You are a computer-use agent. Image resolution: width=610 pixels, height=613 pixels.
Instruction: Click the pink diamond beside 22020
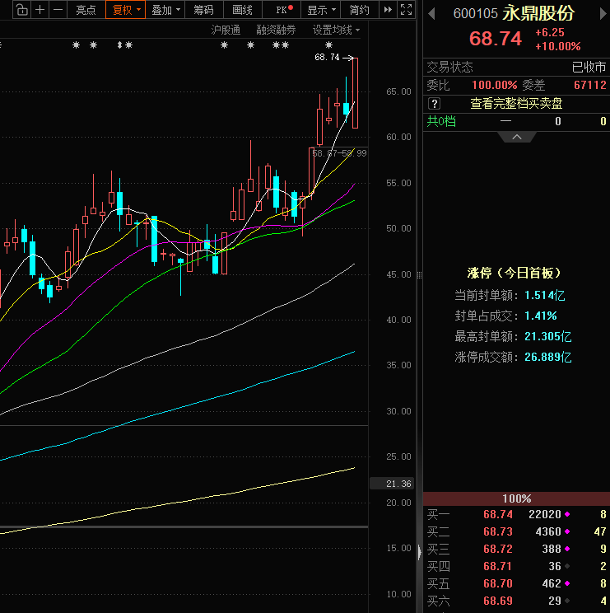(567, 514)
